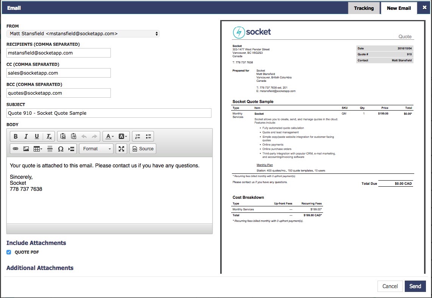Click inside the email body text area
This screenshot has height=298, width=432.
109,190
